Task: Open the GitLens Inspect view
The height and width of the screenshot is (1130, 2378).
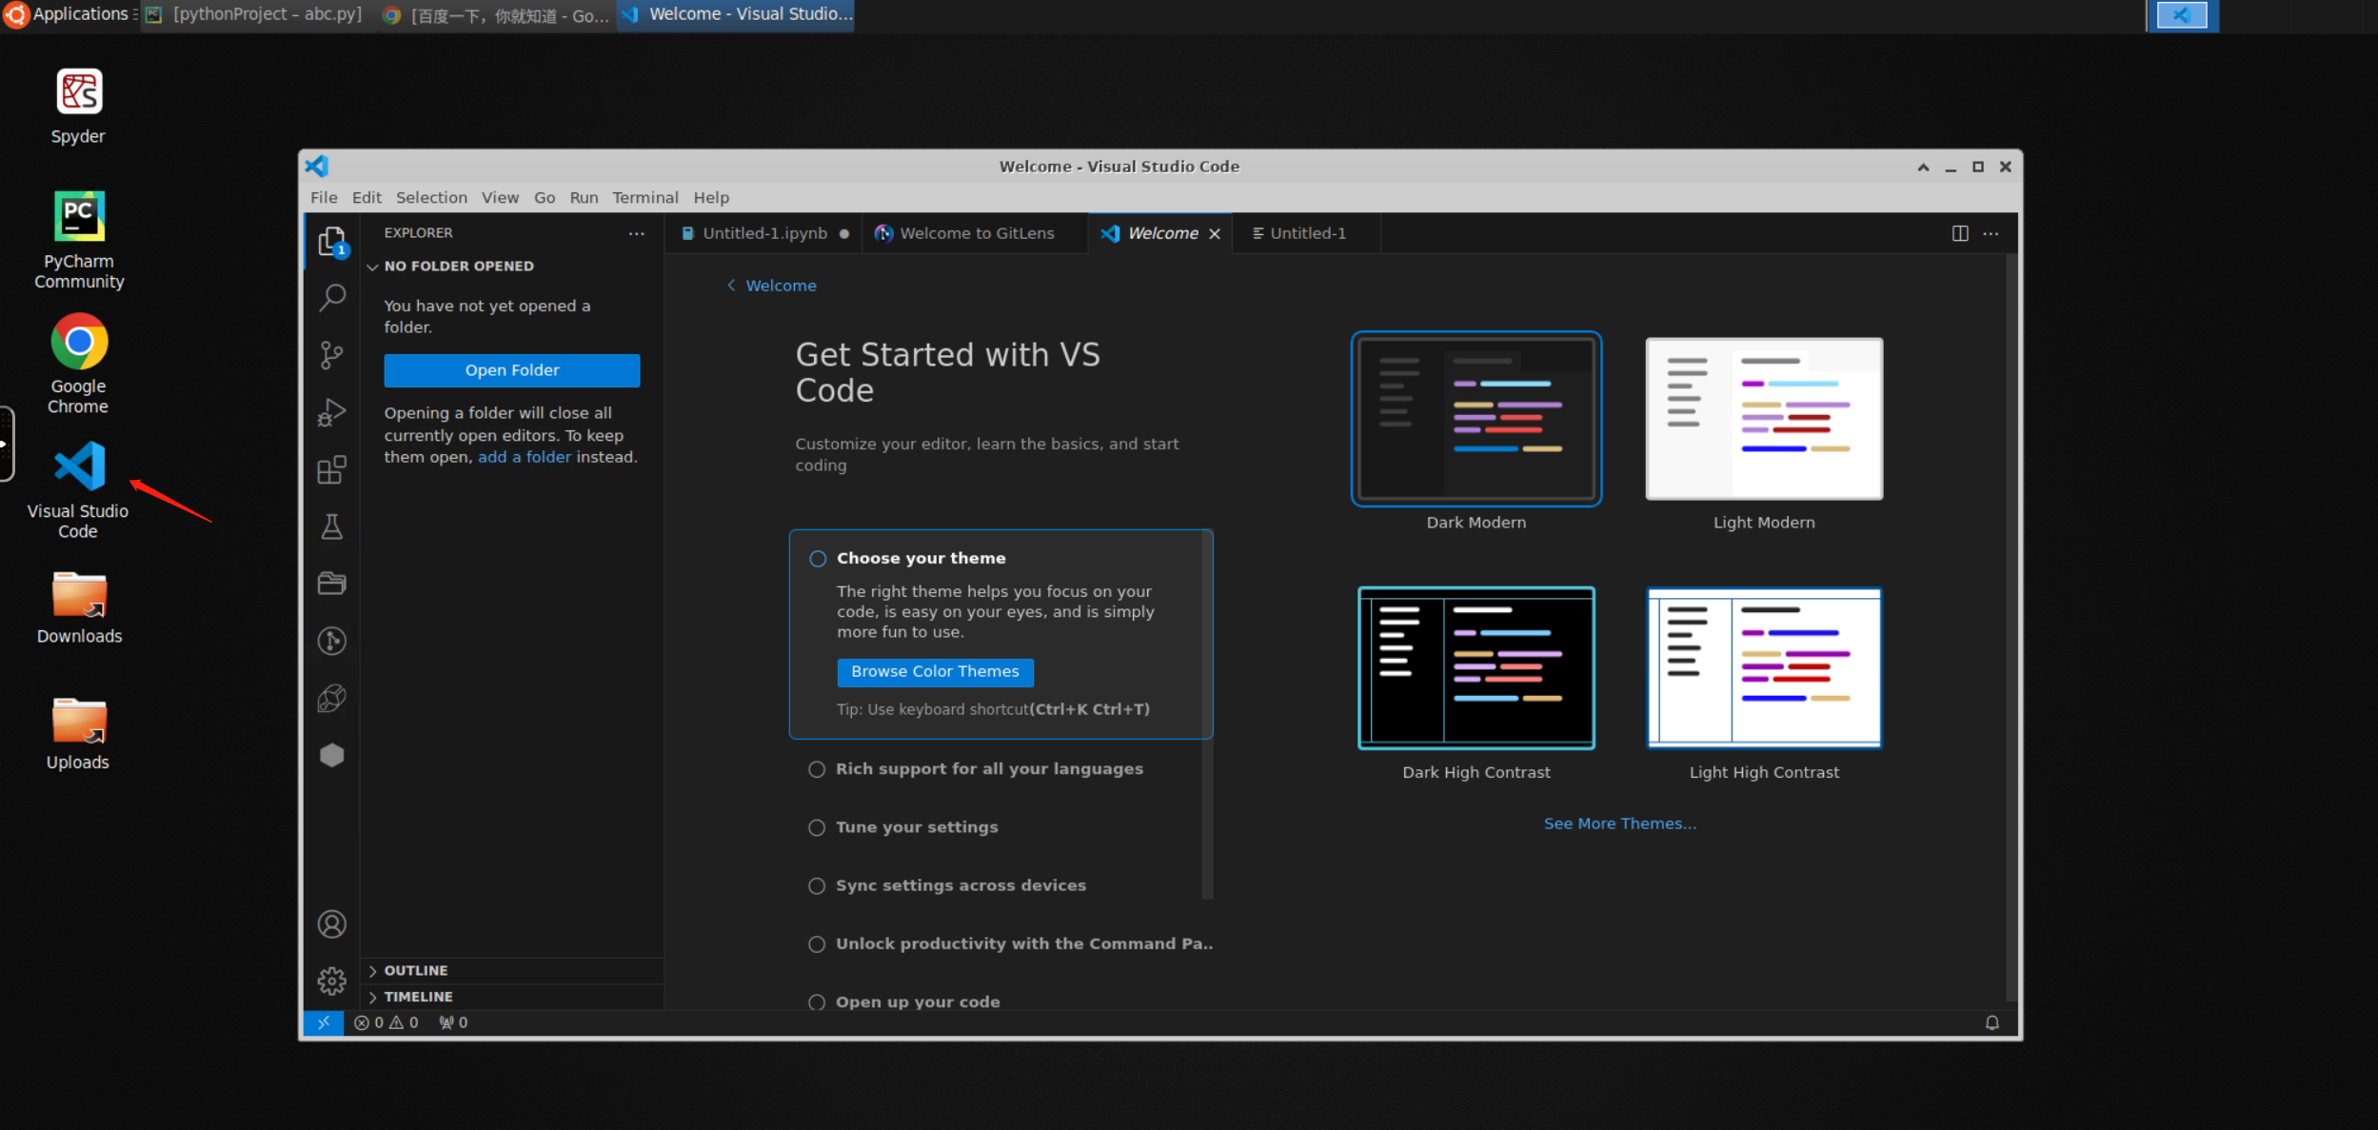Action: tap(331, 641)
